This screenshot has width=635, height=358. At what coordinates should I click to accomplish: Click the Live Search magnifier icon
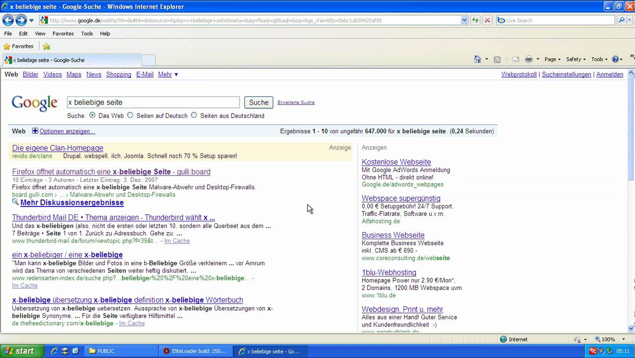[621, 20]
